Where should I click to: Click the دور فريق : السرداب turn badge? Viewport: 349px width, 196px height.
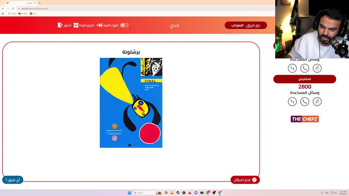click(x=246, y=25)
